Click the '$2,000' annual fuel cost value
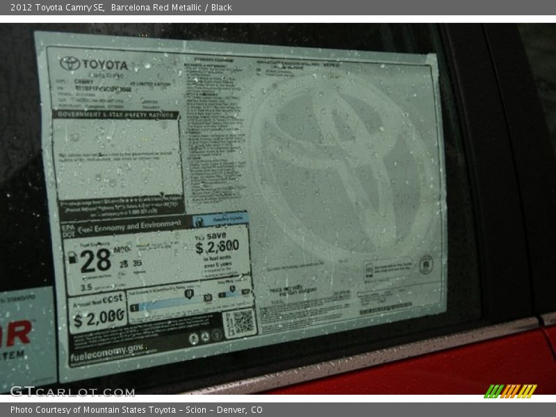The width and height of the screenshot is (556, 417). (x=99, y=317)
